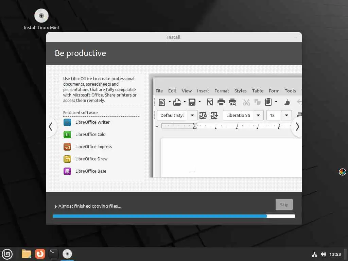Select the LibreOffice Base text label
348x261 pixels.
click(x=91, y=171)
